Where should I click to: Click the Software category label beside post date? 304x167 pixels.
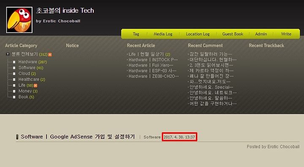152,137
